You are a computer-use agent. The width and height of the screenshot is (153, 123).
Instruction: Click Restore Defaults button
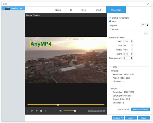[x=140, y=110]
